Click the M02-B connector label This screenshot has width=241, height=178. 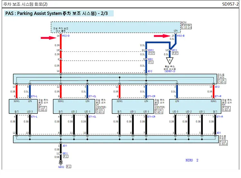181,36
